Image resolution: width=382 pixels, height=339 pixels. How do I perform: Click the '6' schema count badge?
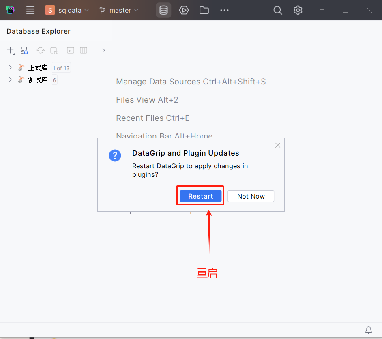point(54,80)
